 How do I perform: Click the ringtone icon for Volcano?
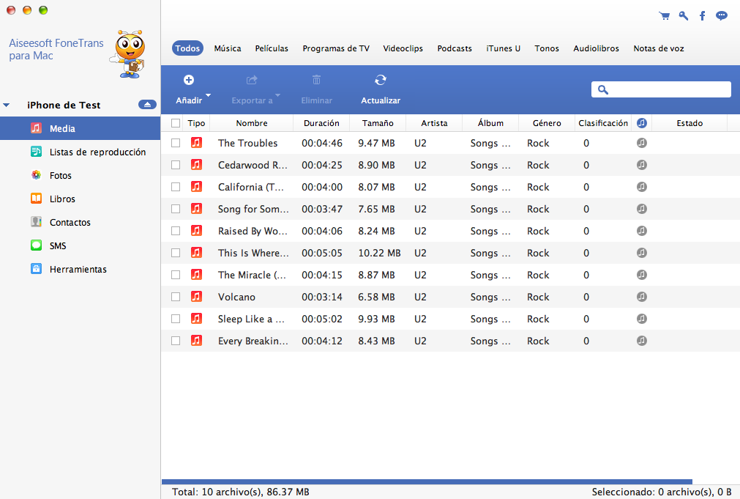click(641, 297)
